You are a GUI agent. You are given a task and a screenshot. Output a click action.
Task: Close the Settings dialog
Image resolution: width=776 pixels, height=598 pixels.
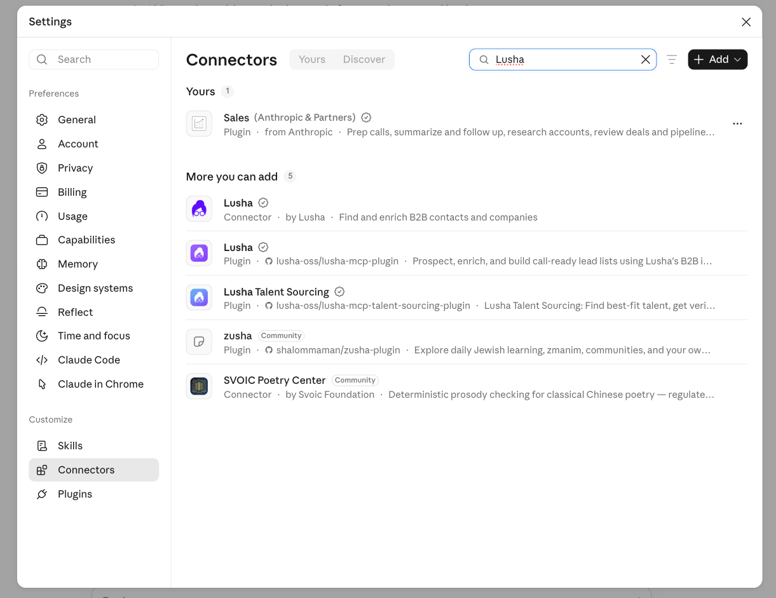(746, 22)
